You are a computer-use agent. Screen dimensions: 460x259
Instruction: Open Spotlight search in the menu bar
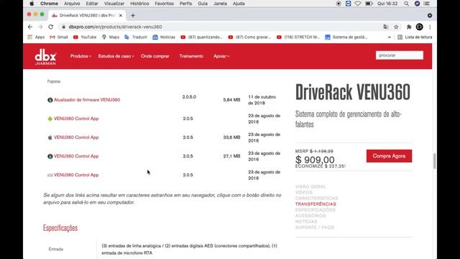(x=406, y=4)
